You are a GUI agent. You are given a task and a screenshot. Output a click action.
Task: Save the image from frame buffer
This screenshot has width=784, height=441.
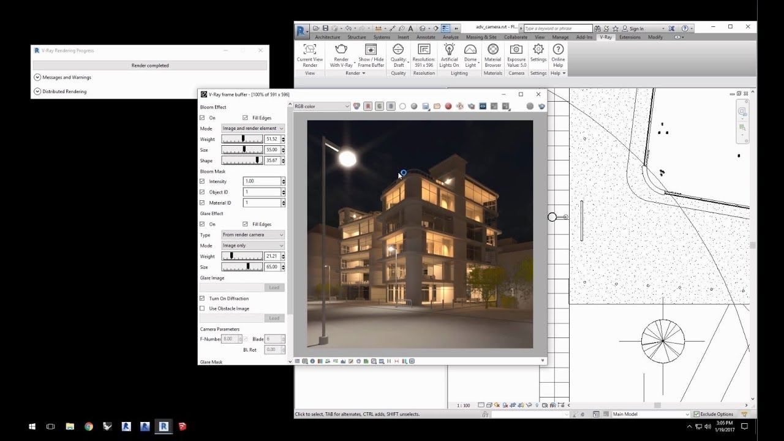[x=426, y=106]
